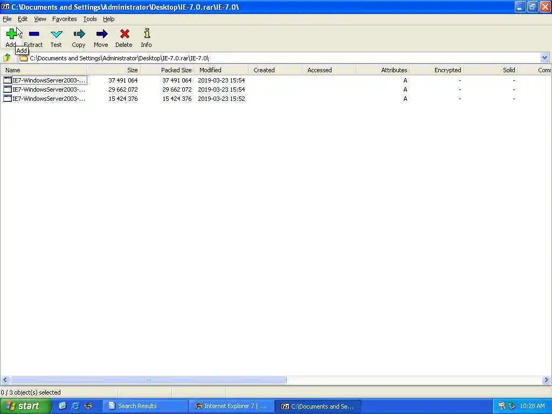Click the Extract toolbar icon
The image size is (552, 414).
34,34
